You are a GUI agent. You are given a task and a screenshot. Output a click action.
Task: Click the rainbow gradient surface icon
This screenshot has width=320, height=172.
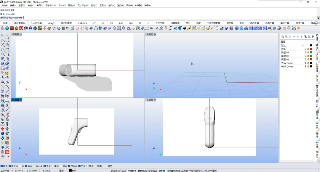coord(49,28)
